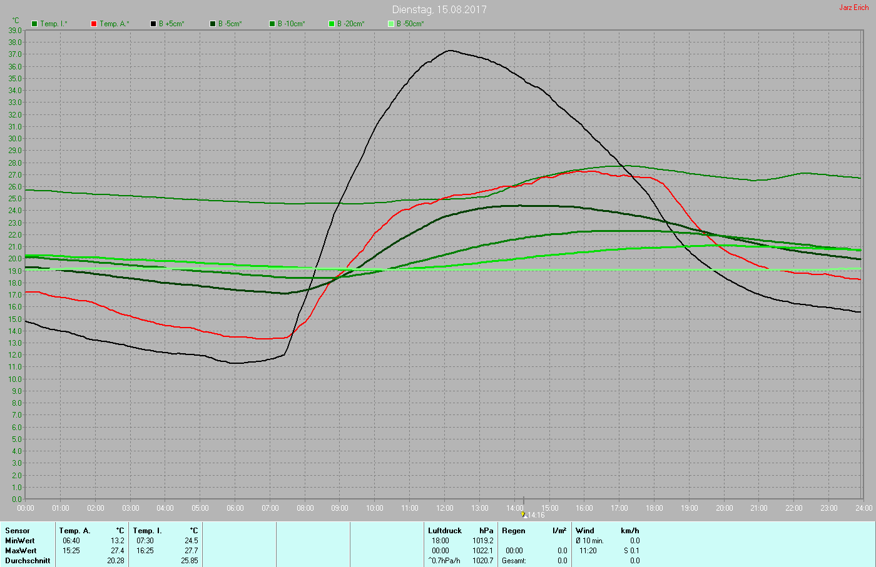Click the color swatch beside B -5cm*

tap(213, 24)
